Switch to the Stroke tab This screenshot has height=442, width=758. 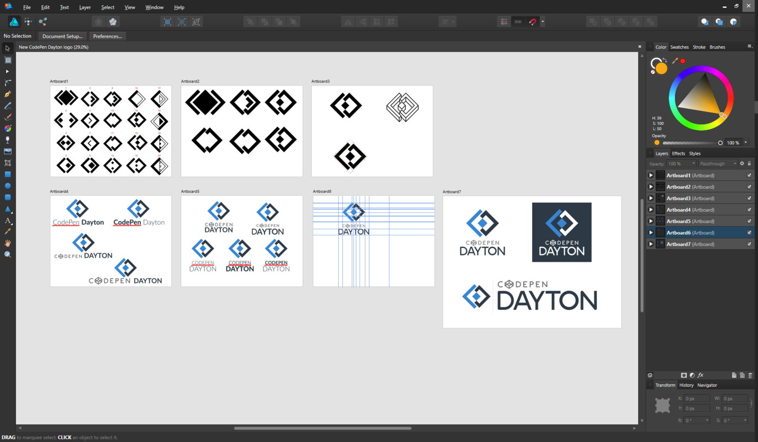[x=699, y=47]
